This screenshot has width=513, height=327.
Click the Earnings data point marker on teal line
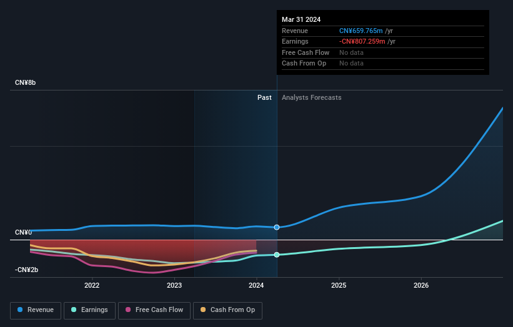277,255
